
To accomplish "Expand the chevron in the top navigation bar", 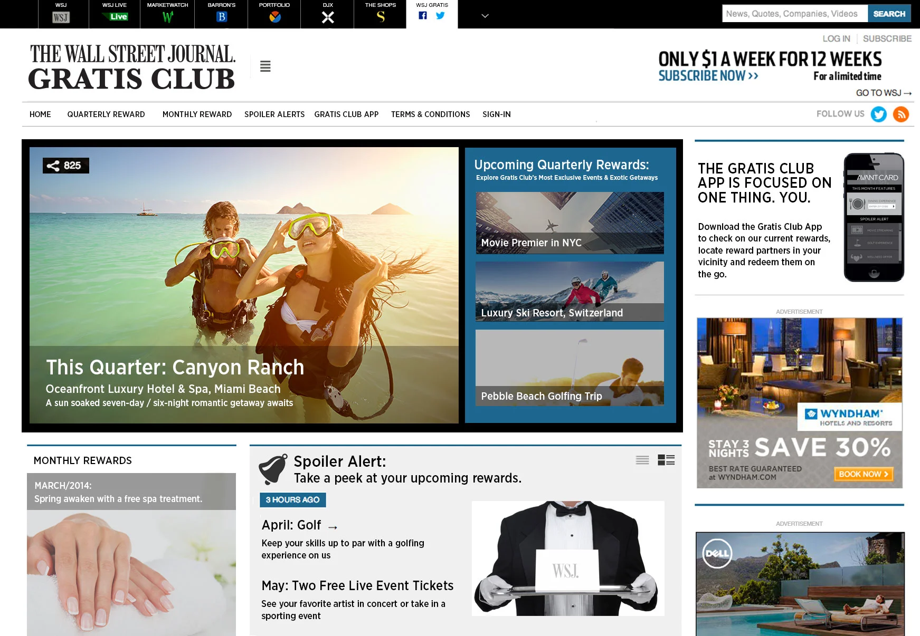I will tap(485, 16).
